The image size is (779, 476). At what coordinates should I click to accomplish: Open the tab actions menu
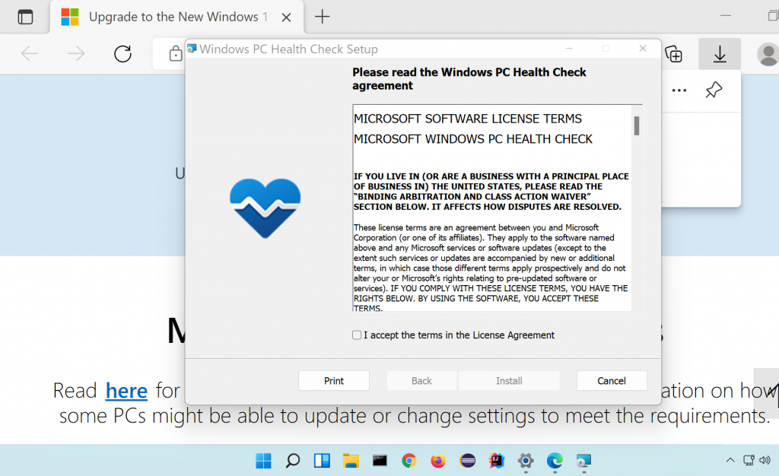click(25, 17)
